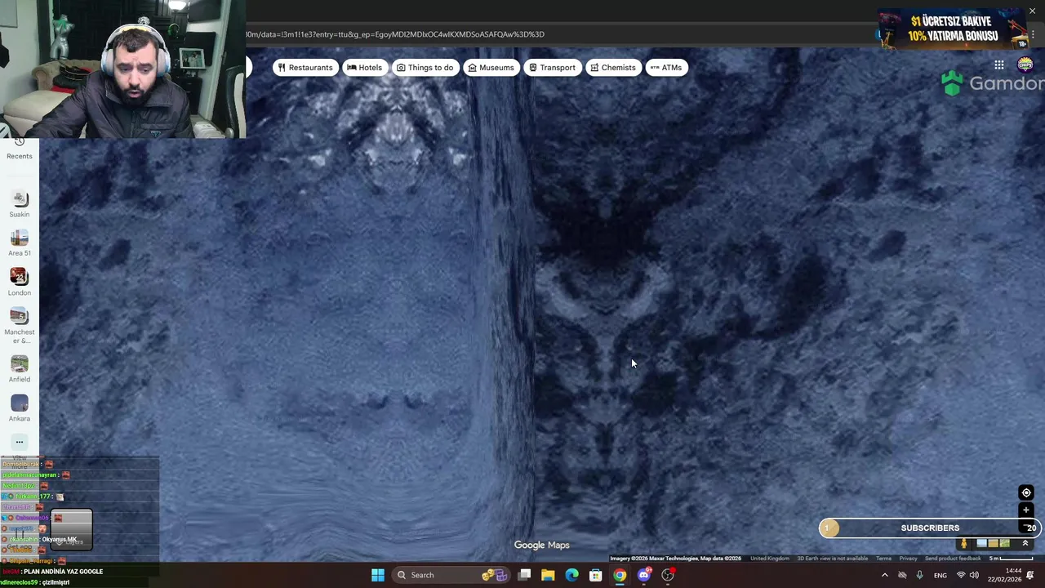Open the volume control
The height and width of the screenshot is (588, 1045).
click(974, 575)
